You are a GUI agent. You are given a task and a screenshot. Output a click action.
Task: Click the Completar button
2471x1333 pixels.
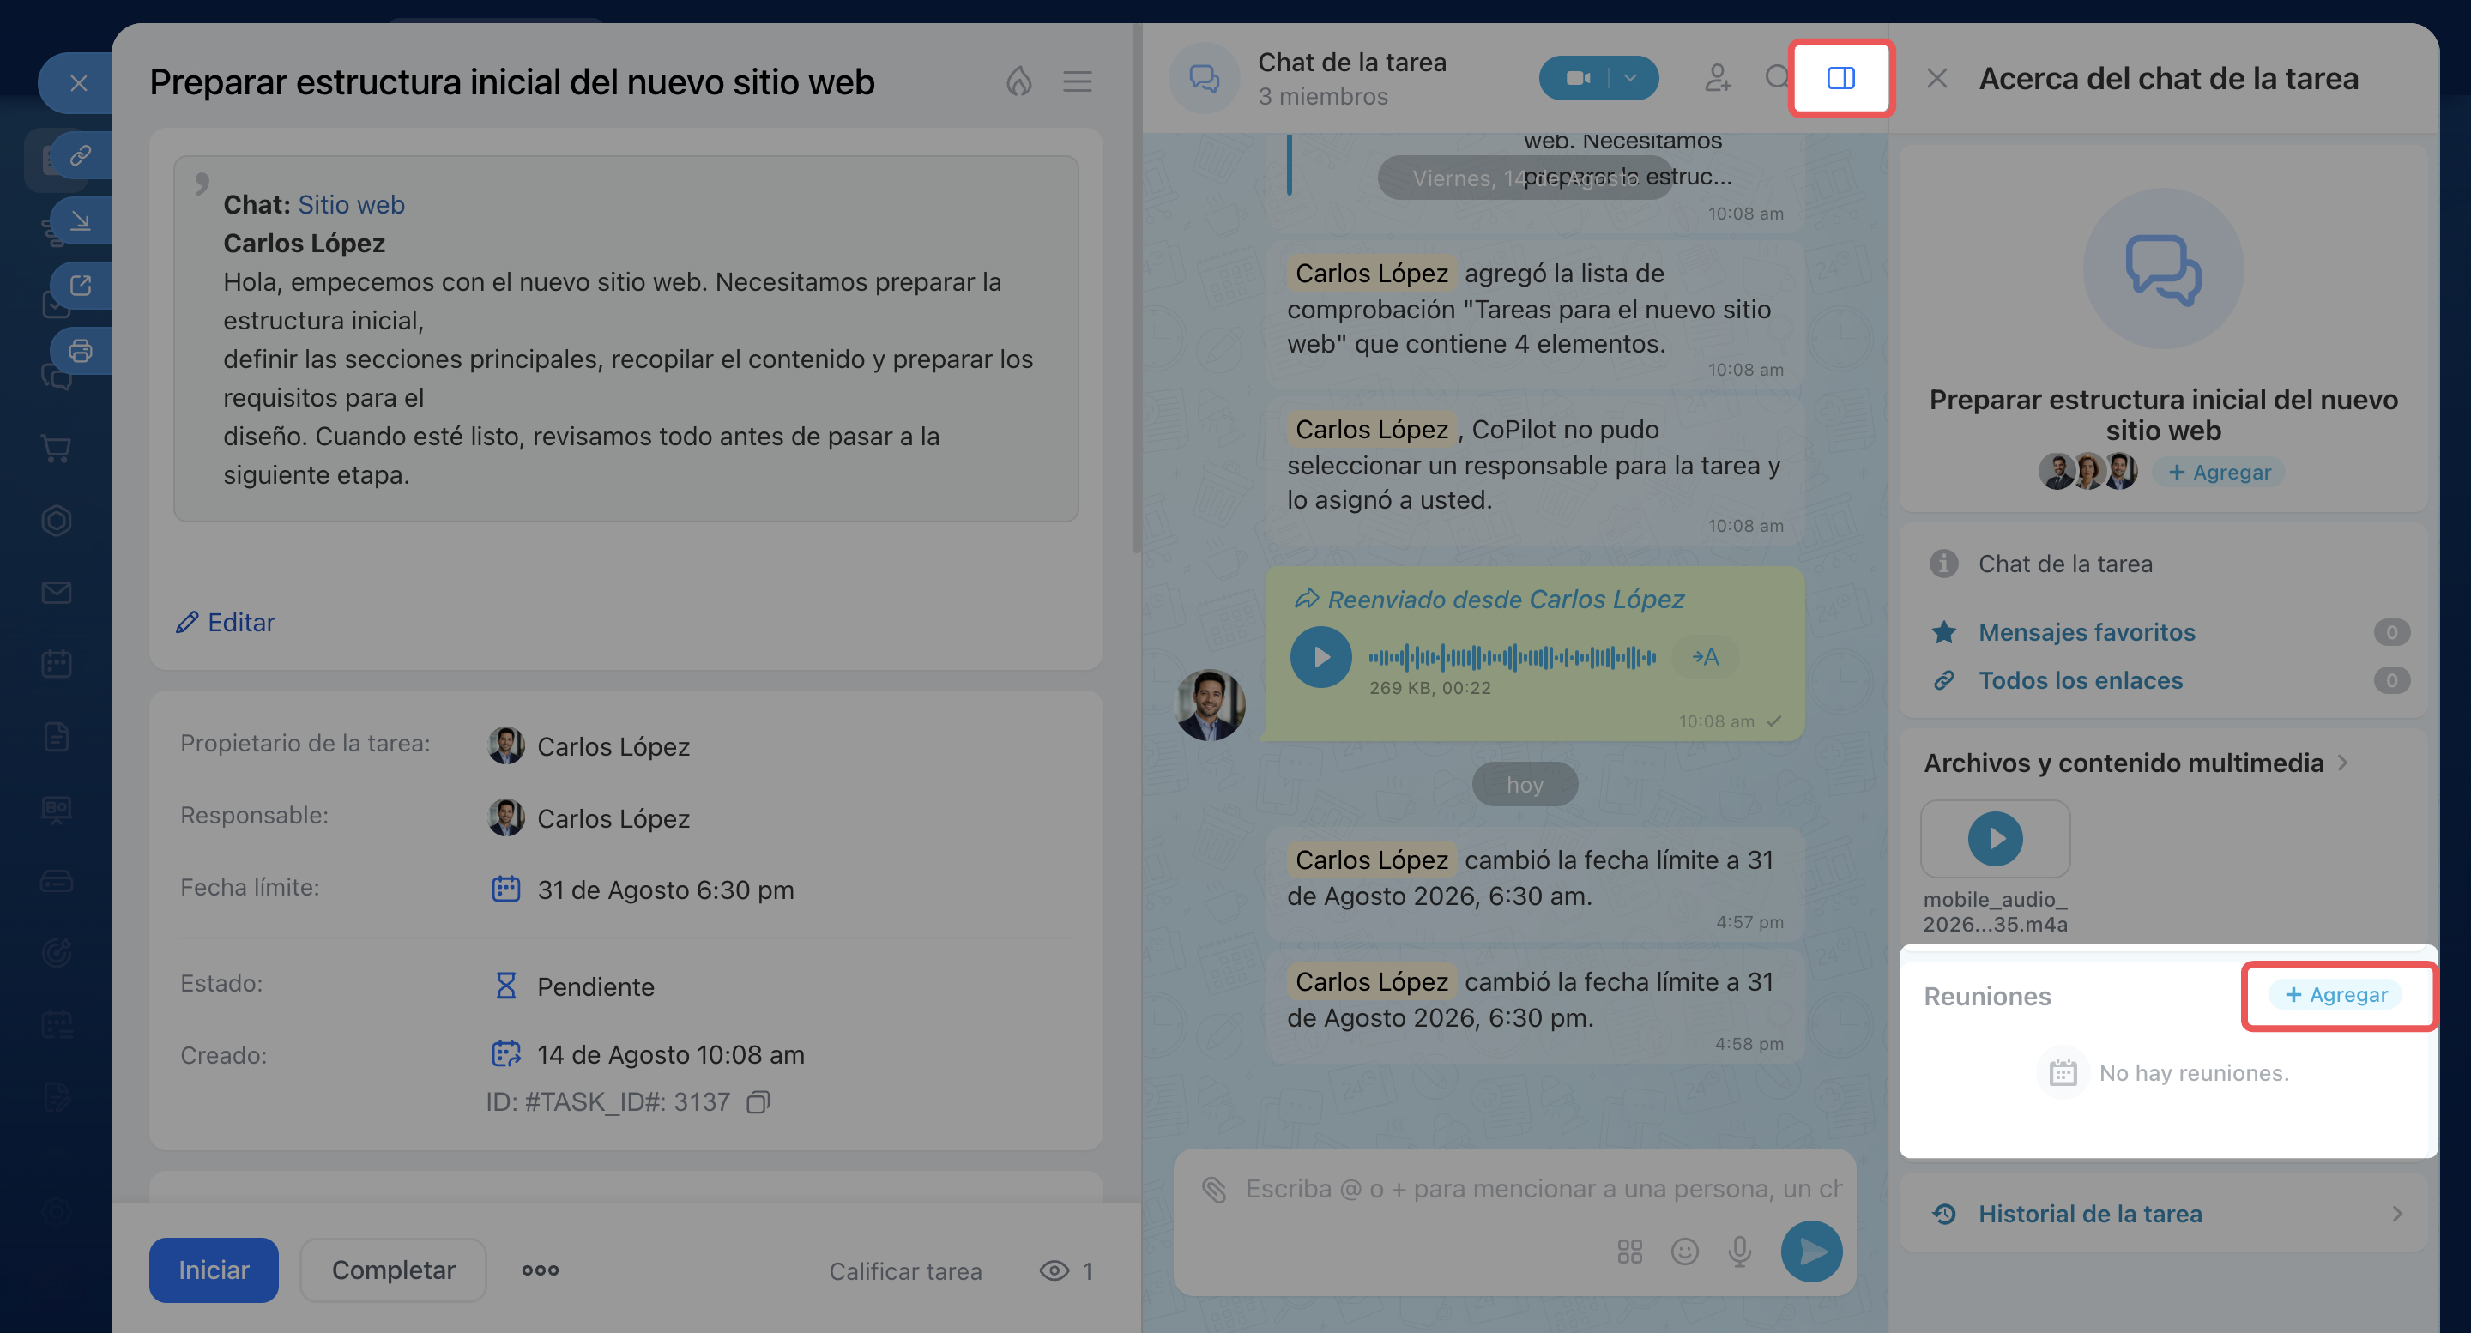[393, 1270]
